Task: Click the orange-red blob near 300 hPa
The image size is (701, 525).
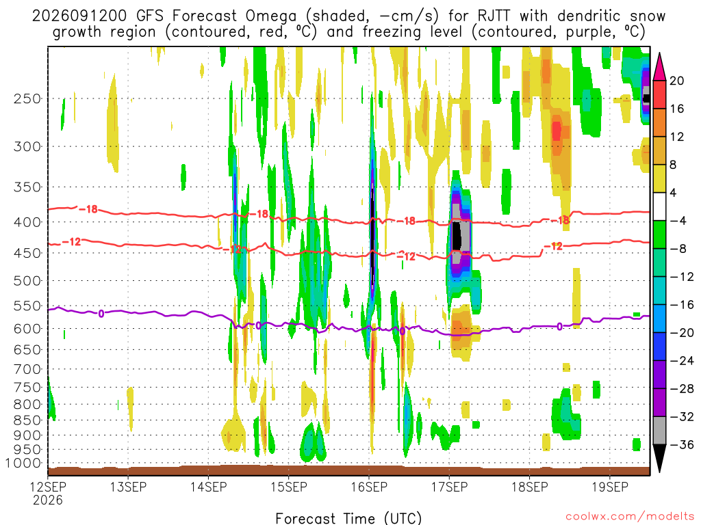Action: (557, 131)
